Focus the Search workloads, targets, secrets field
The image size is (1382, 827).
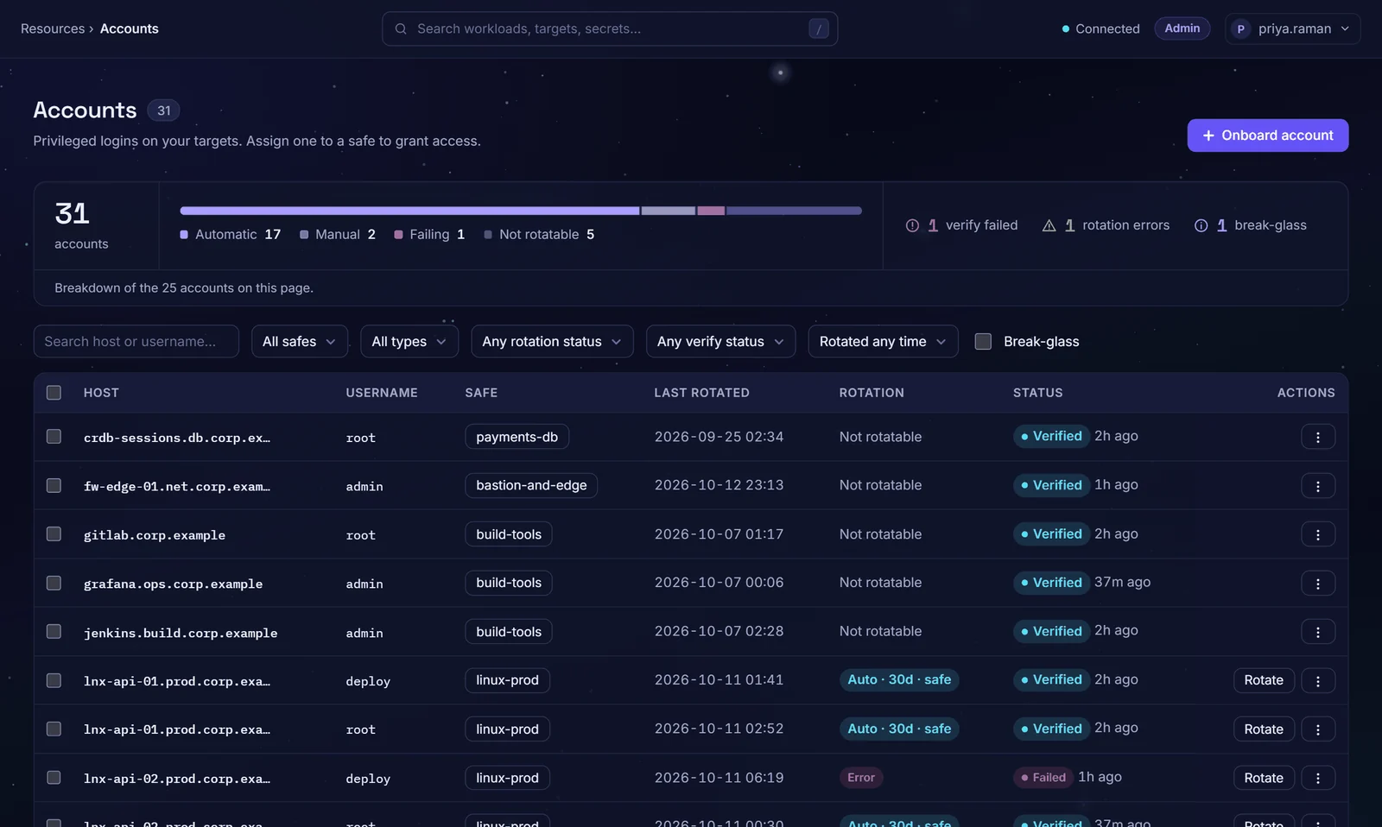point(610,28)
